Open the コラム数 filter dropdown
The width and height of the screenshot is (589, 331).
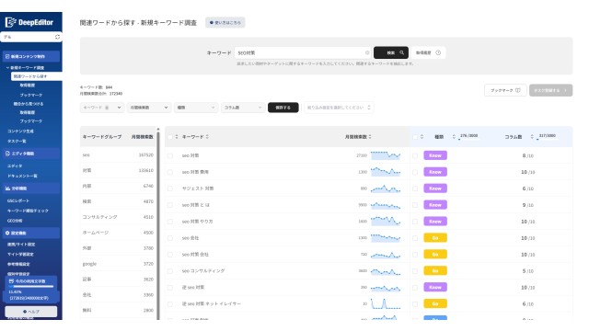(243, 108)
